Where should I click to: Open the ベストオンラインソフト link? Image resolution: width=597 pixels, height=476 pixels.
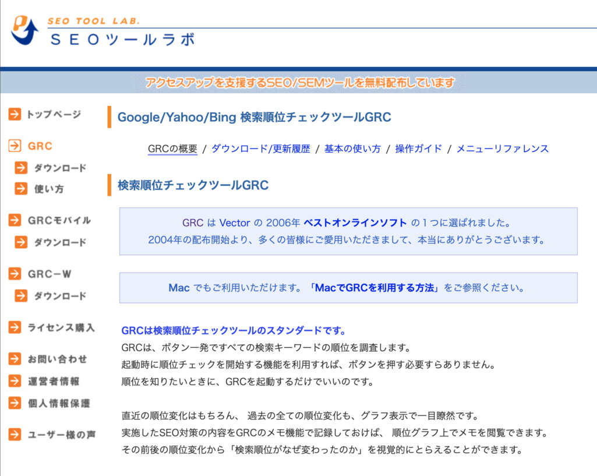pos(355,223)
